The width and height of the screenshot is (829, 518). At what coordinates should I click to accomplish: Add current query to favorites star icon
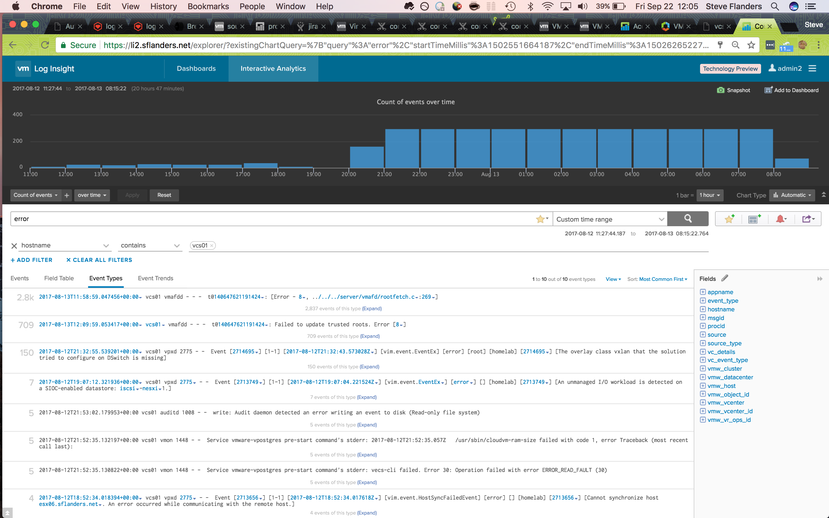pyautogui.click(x=729, y=219)
